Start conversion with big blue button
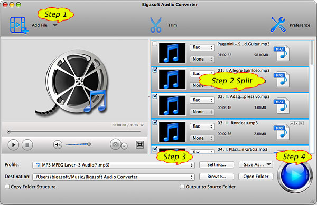This screenshot has height=205, width=317. pyautogui.click(x=295, y=175)
